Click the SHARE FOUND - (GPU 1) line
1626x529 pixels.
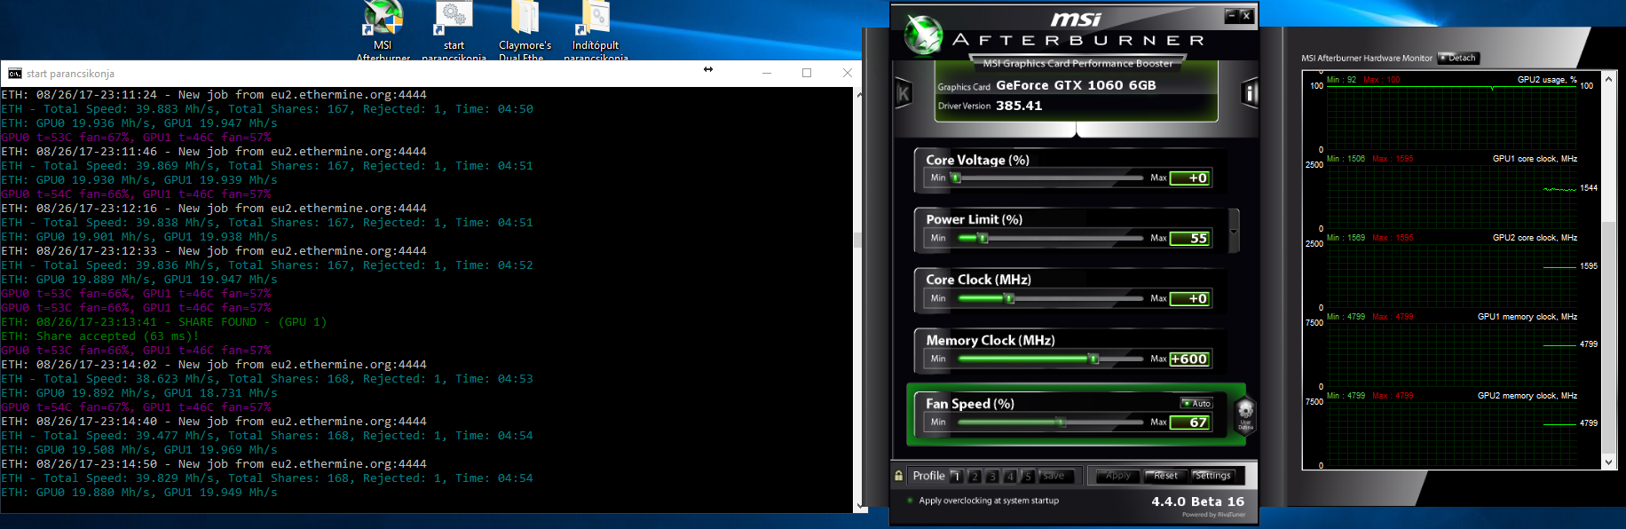(x=164, y=322)
